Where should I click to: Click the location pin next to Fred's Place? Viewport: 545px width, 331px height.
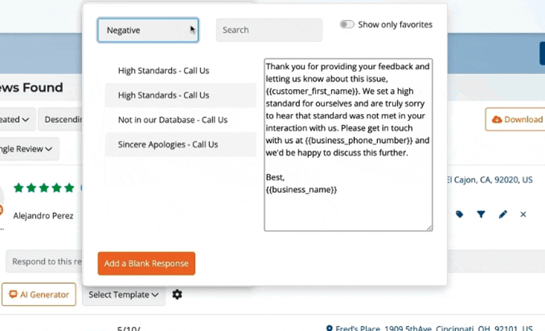(330, 329)
